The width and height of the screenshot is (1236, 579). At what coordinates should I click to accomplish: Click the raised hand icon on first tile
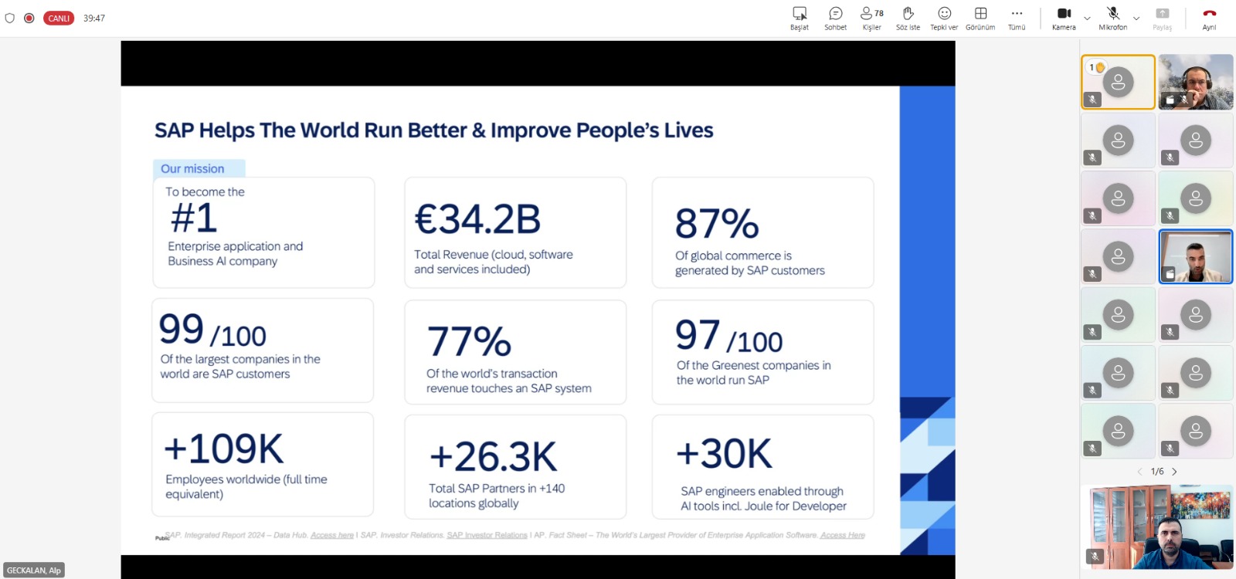pos(1099,67)
